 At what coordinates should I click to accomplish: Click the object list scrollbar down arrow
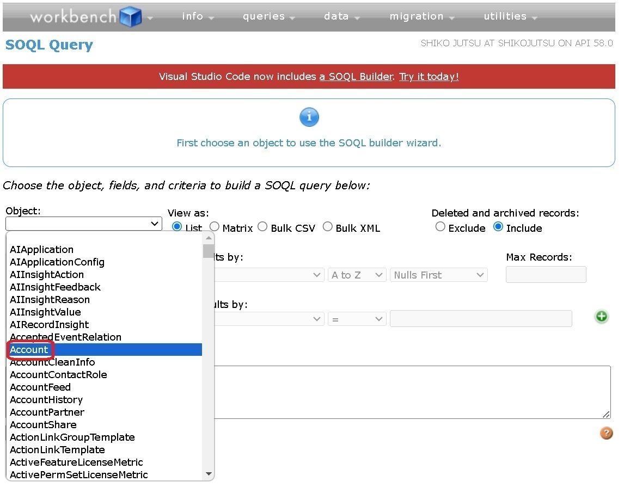pyautogui.click(x=209, y=474)
